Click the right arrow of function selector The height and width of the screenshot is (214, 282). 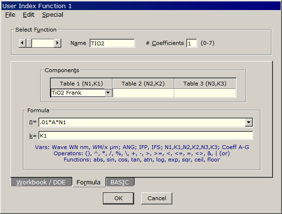tap(57, 43)
